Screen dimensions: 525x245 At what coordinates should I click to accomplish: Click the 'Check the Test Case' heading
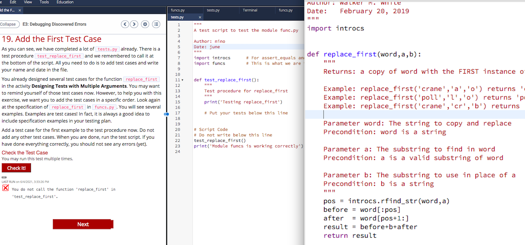click(x=25, y=153)
